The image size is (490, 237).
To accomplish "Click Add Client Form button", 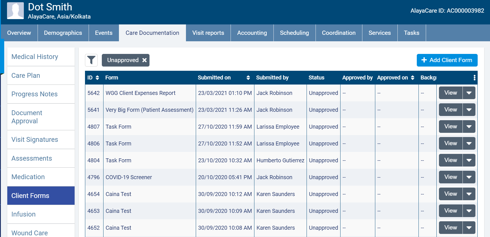I will 447,60.
